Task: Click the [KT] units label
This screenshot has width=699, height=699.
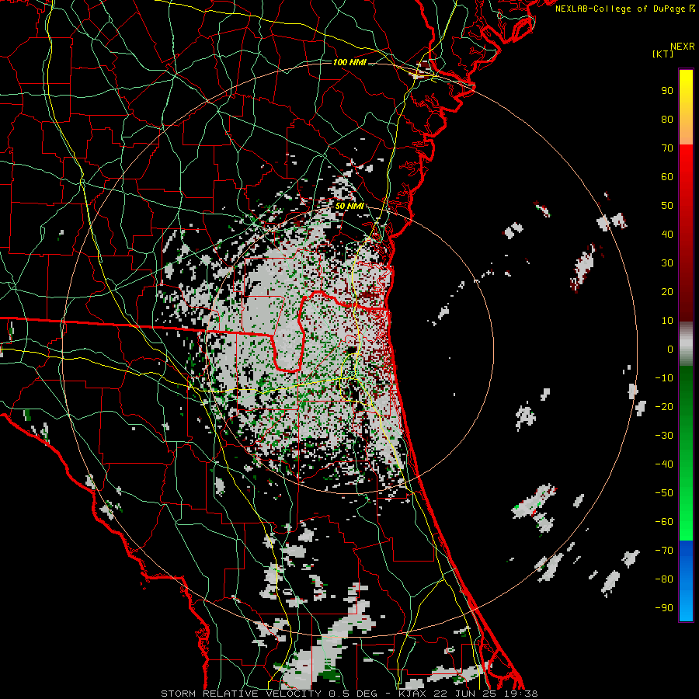Action: tap(663, 54)
